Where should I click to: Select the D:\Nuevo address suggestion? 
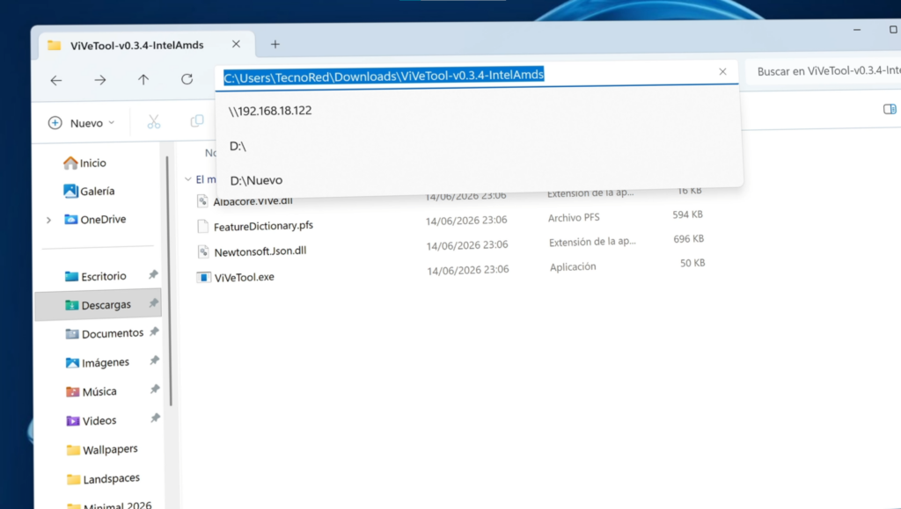[256, 180]
